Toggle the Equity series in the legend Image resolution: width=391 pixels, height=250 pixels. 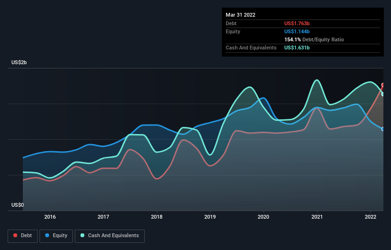pos(56,235)
